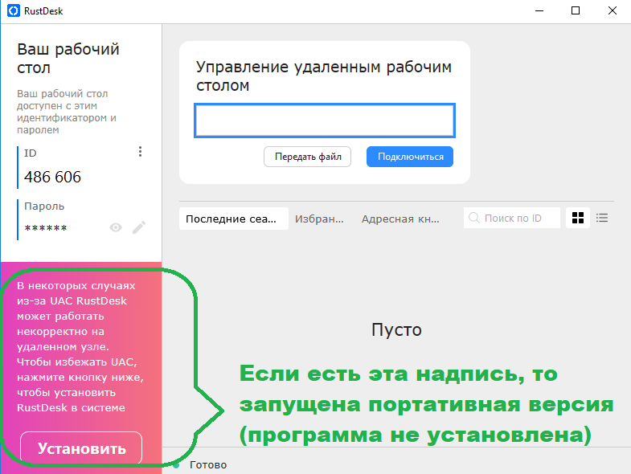Image resolution: width=631 pixels, height=474 pixels.
Task: Maximize the RustDesk window
Action: click(x=576, y=11)
